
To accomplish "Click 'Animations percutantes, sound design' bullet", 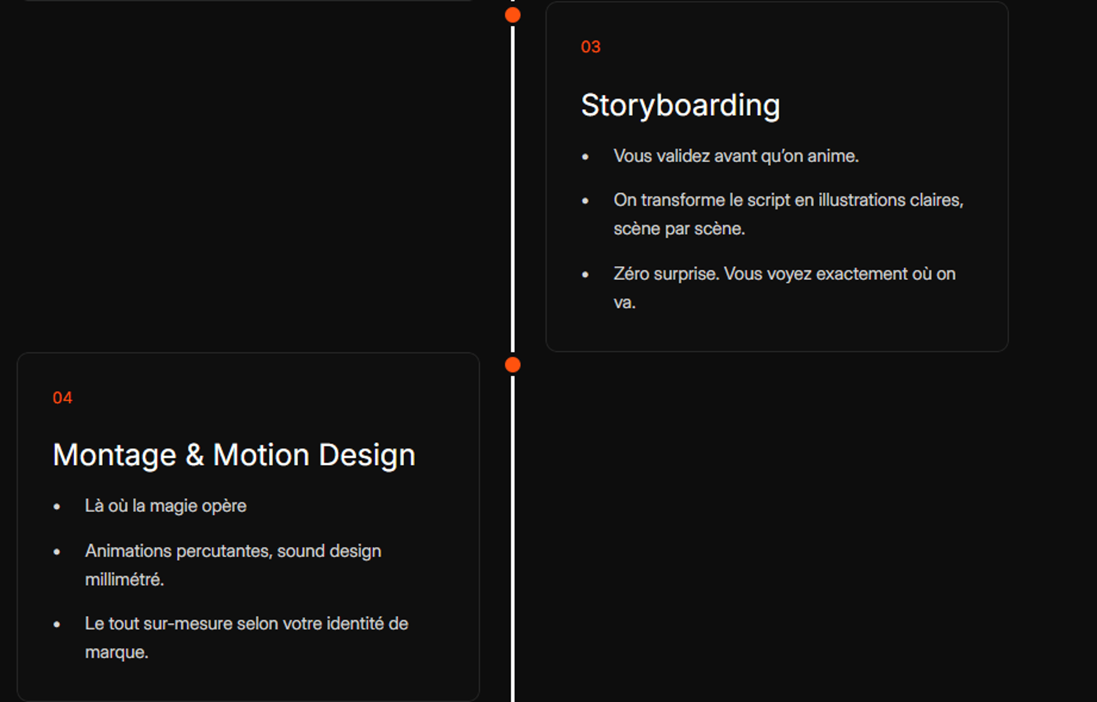I will coord(233,551).
